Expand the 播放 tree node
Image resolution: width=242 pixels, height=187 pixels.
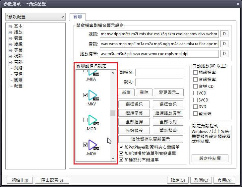point(10,32)
